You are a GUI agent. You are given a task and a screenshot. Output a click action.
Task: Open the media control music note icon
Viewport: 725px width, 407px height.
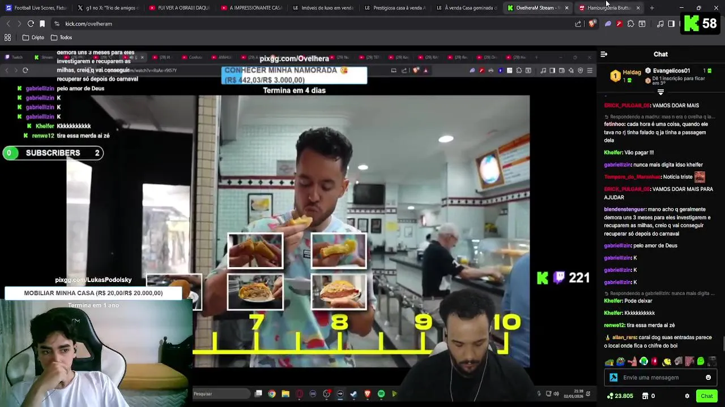(660, 24)
